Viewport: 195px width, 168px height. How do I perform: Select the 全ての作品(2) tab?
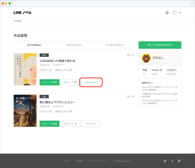click(34, 45)
